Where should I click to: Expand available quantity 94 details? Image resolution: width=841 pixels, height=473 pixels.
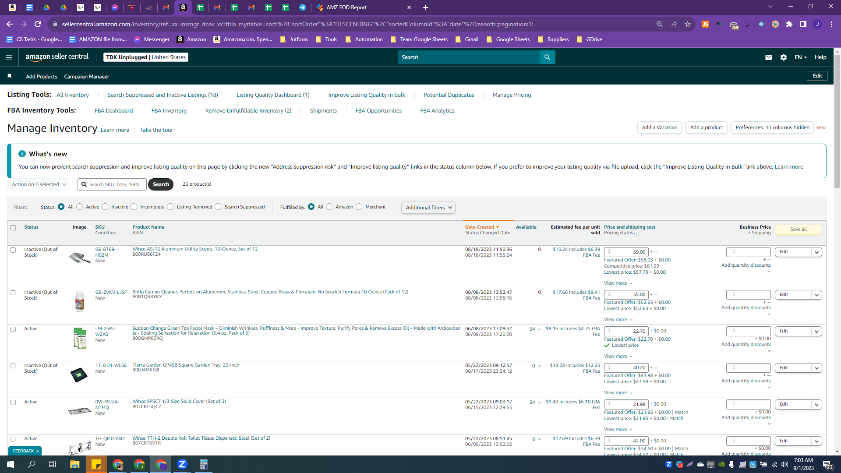coord(535,329)
